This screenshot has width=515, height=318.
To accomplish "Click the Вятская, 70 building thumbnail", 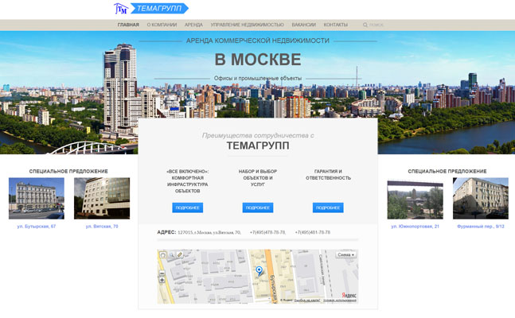I will tap(102, 199).
